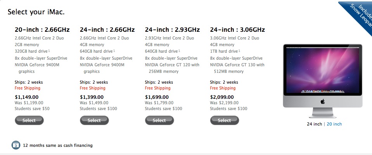Click Free Shipping under the $1,149.00 model
Screen dimensions: 372x155
point(28,88)
